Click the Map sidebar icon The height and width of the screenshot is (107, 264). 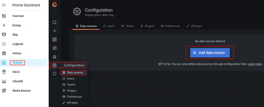4,35
